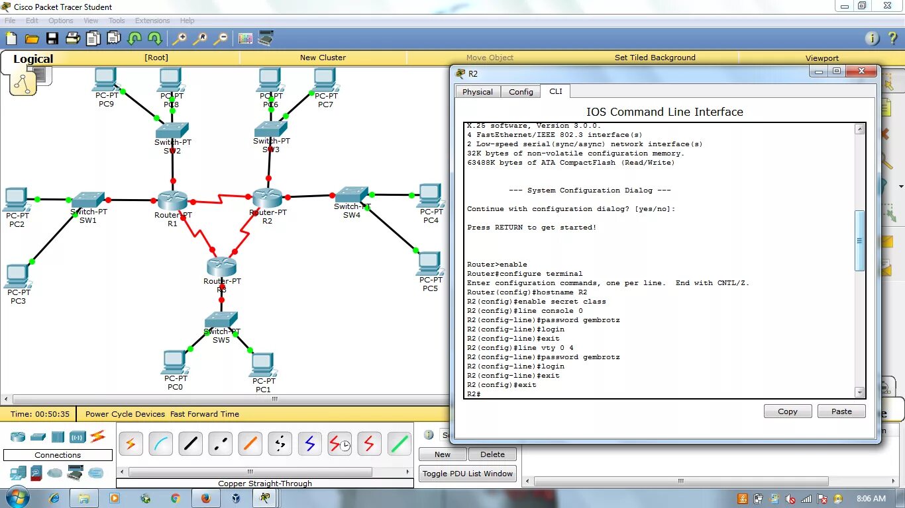The image size is (905, 508).
Task: Click the connection list scrollbar right arrow
Action: [408, 472]
